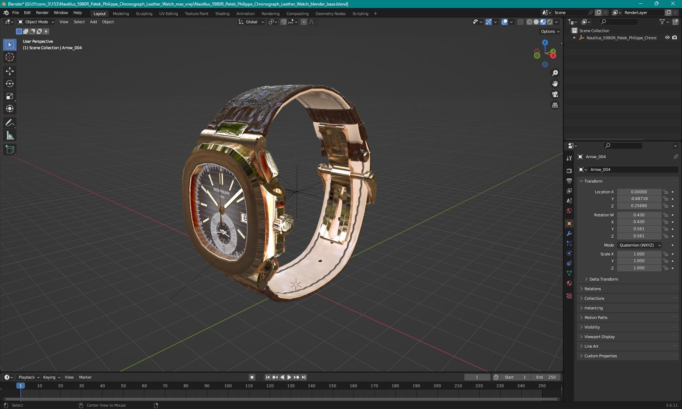Toggle proportional editing
The height and width of the screenshot is (409, 682).
pos(304,22)
